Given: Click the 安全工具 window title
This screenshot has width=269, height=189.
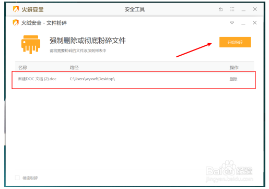Looking at the screenshot, I should tap(135, 9).
